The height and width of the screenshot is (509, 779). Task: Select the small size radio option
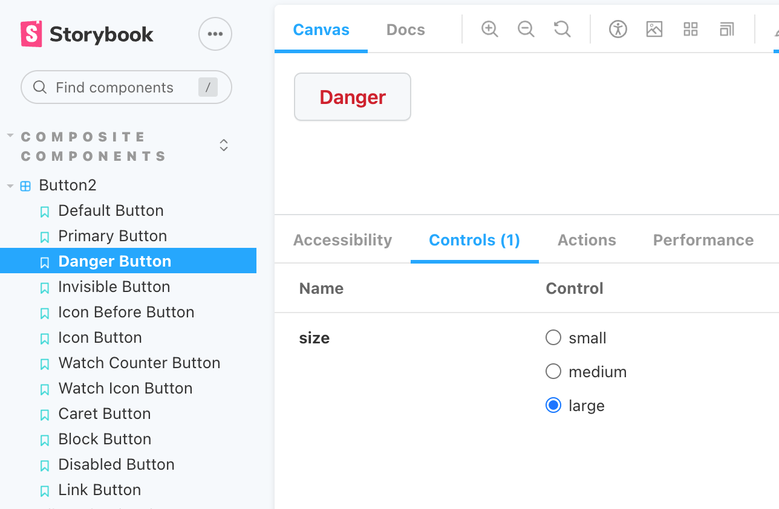coord(553,337)
